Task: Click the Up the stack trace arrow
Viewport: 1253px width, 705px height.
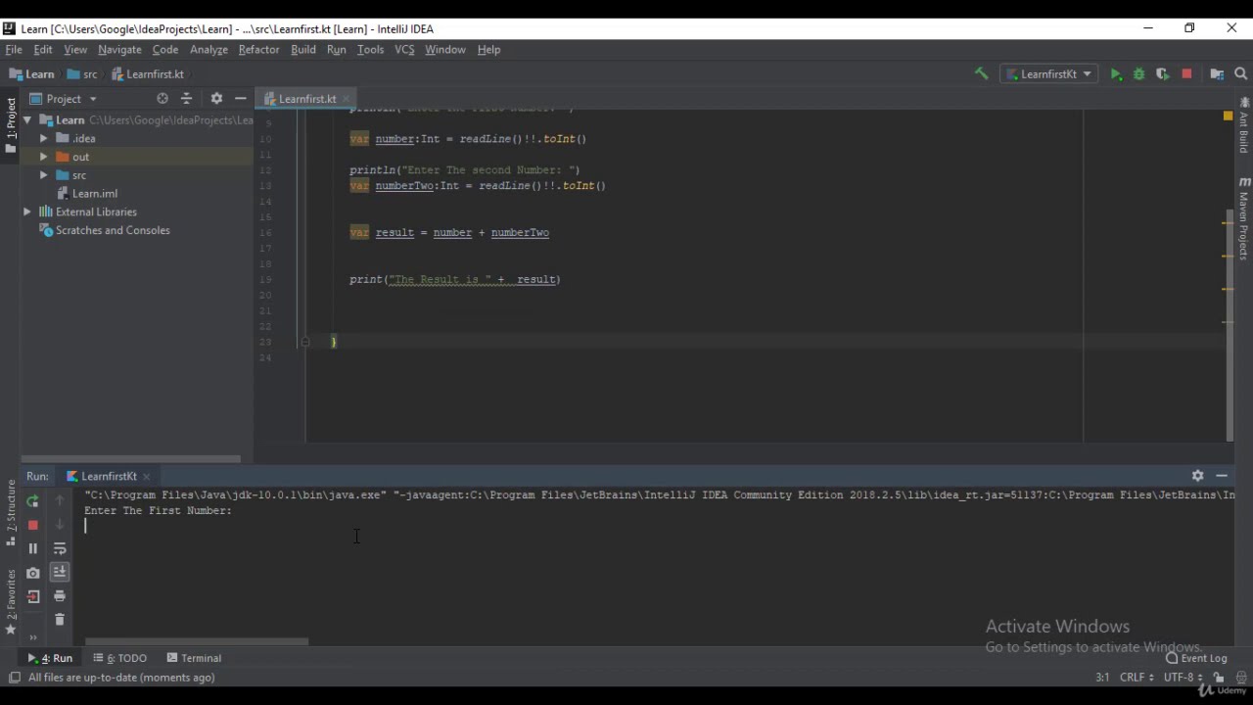Action: point(59,500)
